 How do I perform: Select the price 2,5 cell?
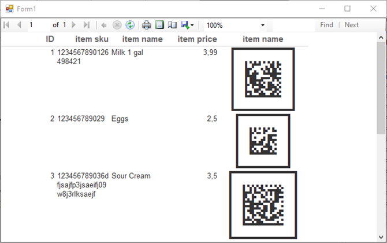click(212, 119)
